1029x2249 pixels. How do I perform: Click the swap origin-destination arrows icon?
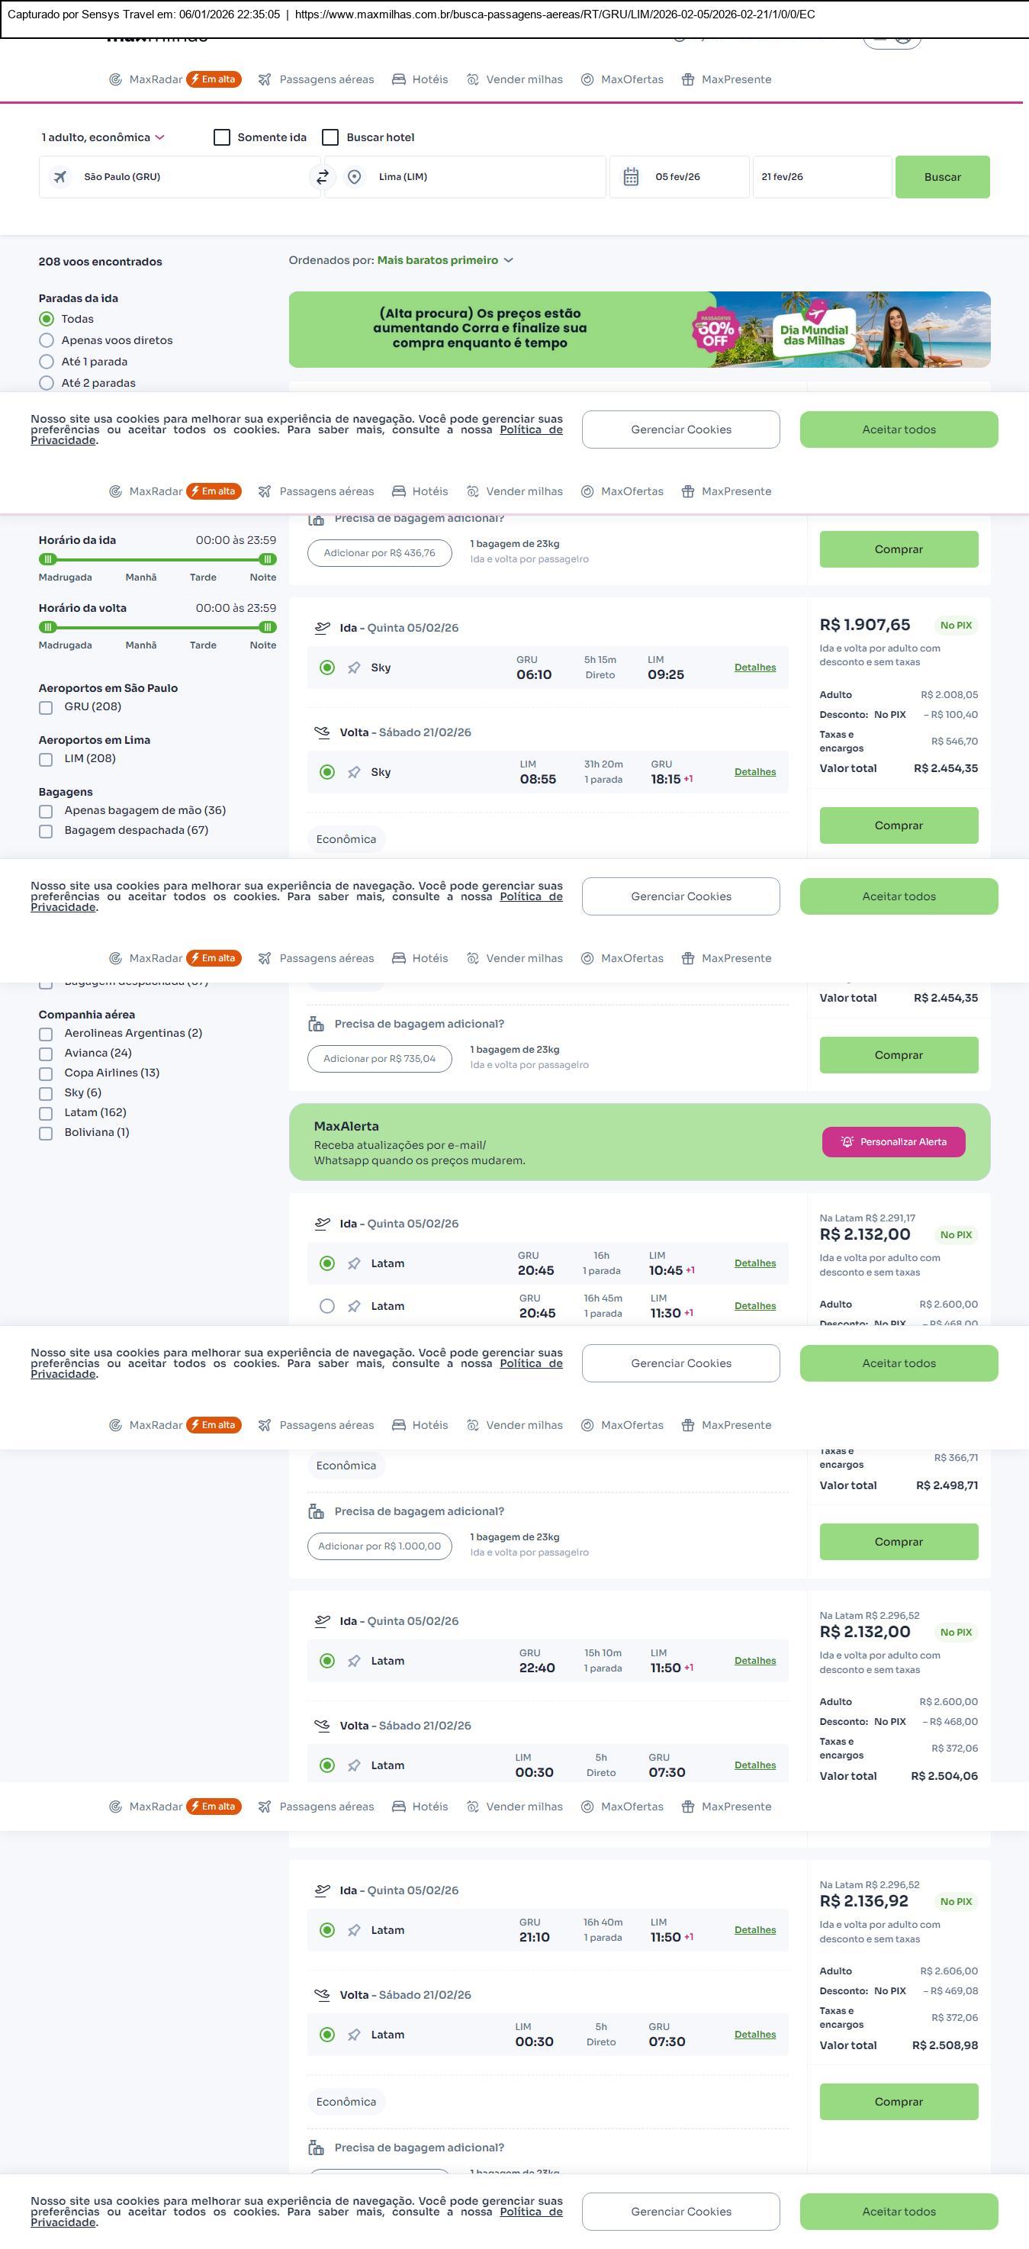click(322, 177)
